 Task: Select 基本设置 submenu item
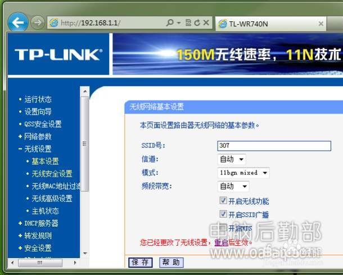tap(45, 161)
